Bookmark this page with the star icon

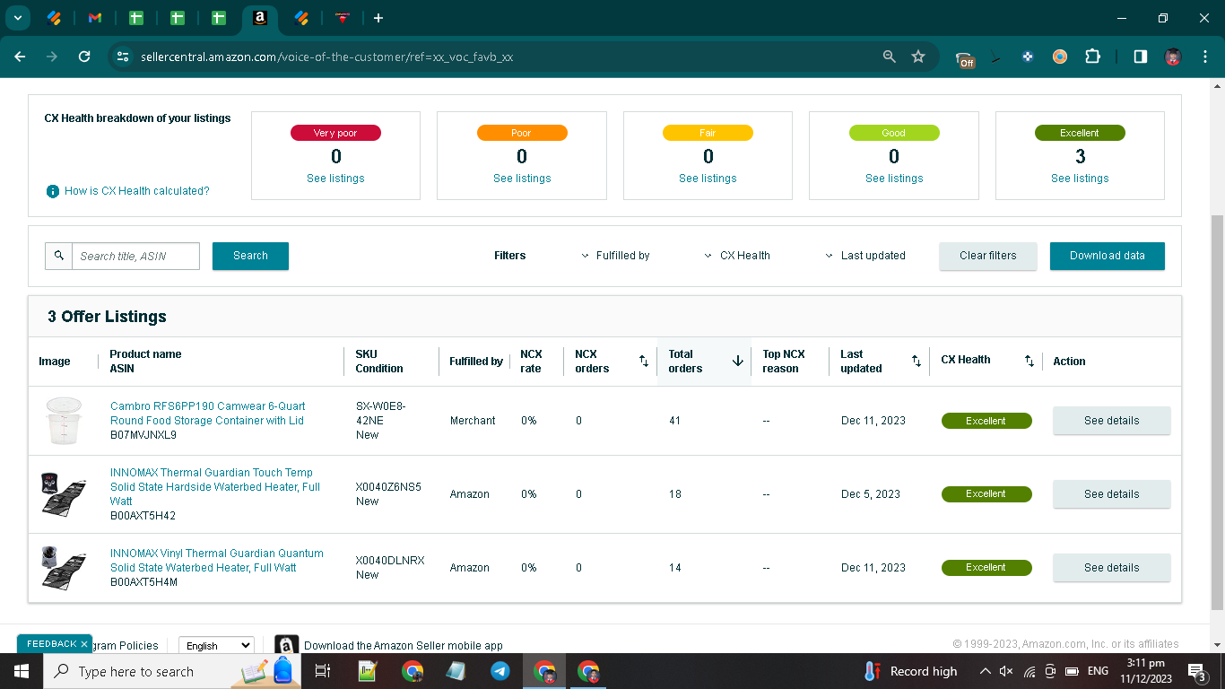[x=918, y=57]
